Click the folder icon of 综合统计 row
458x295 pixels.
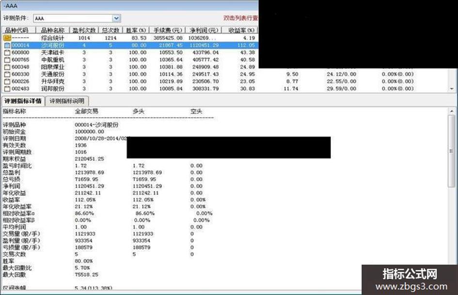tap(7, 38)
